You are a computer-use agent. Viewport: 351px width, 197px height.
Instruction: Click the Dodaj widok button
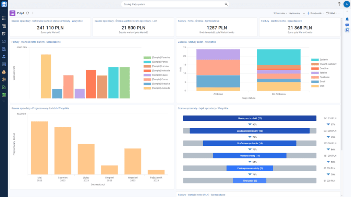[x=315, y=13]
